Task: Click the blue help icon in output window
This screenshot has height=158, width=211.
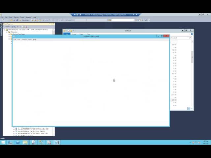Action: [x=192, y=34]
